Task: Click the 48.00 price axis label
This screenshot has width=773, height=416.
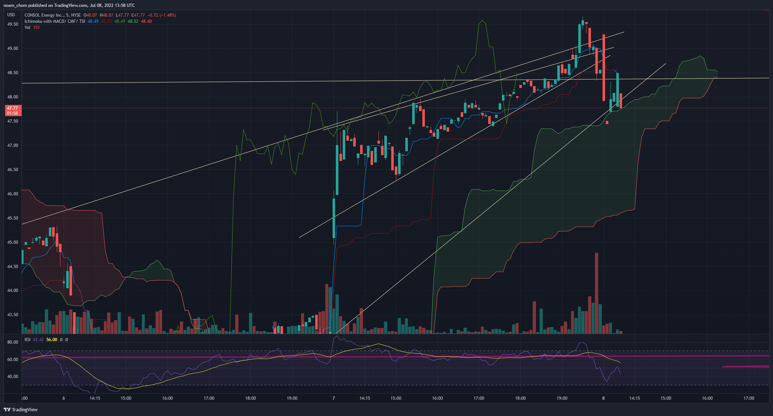Action: click(x=13, y=97)
